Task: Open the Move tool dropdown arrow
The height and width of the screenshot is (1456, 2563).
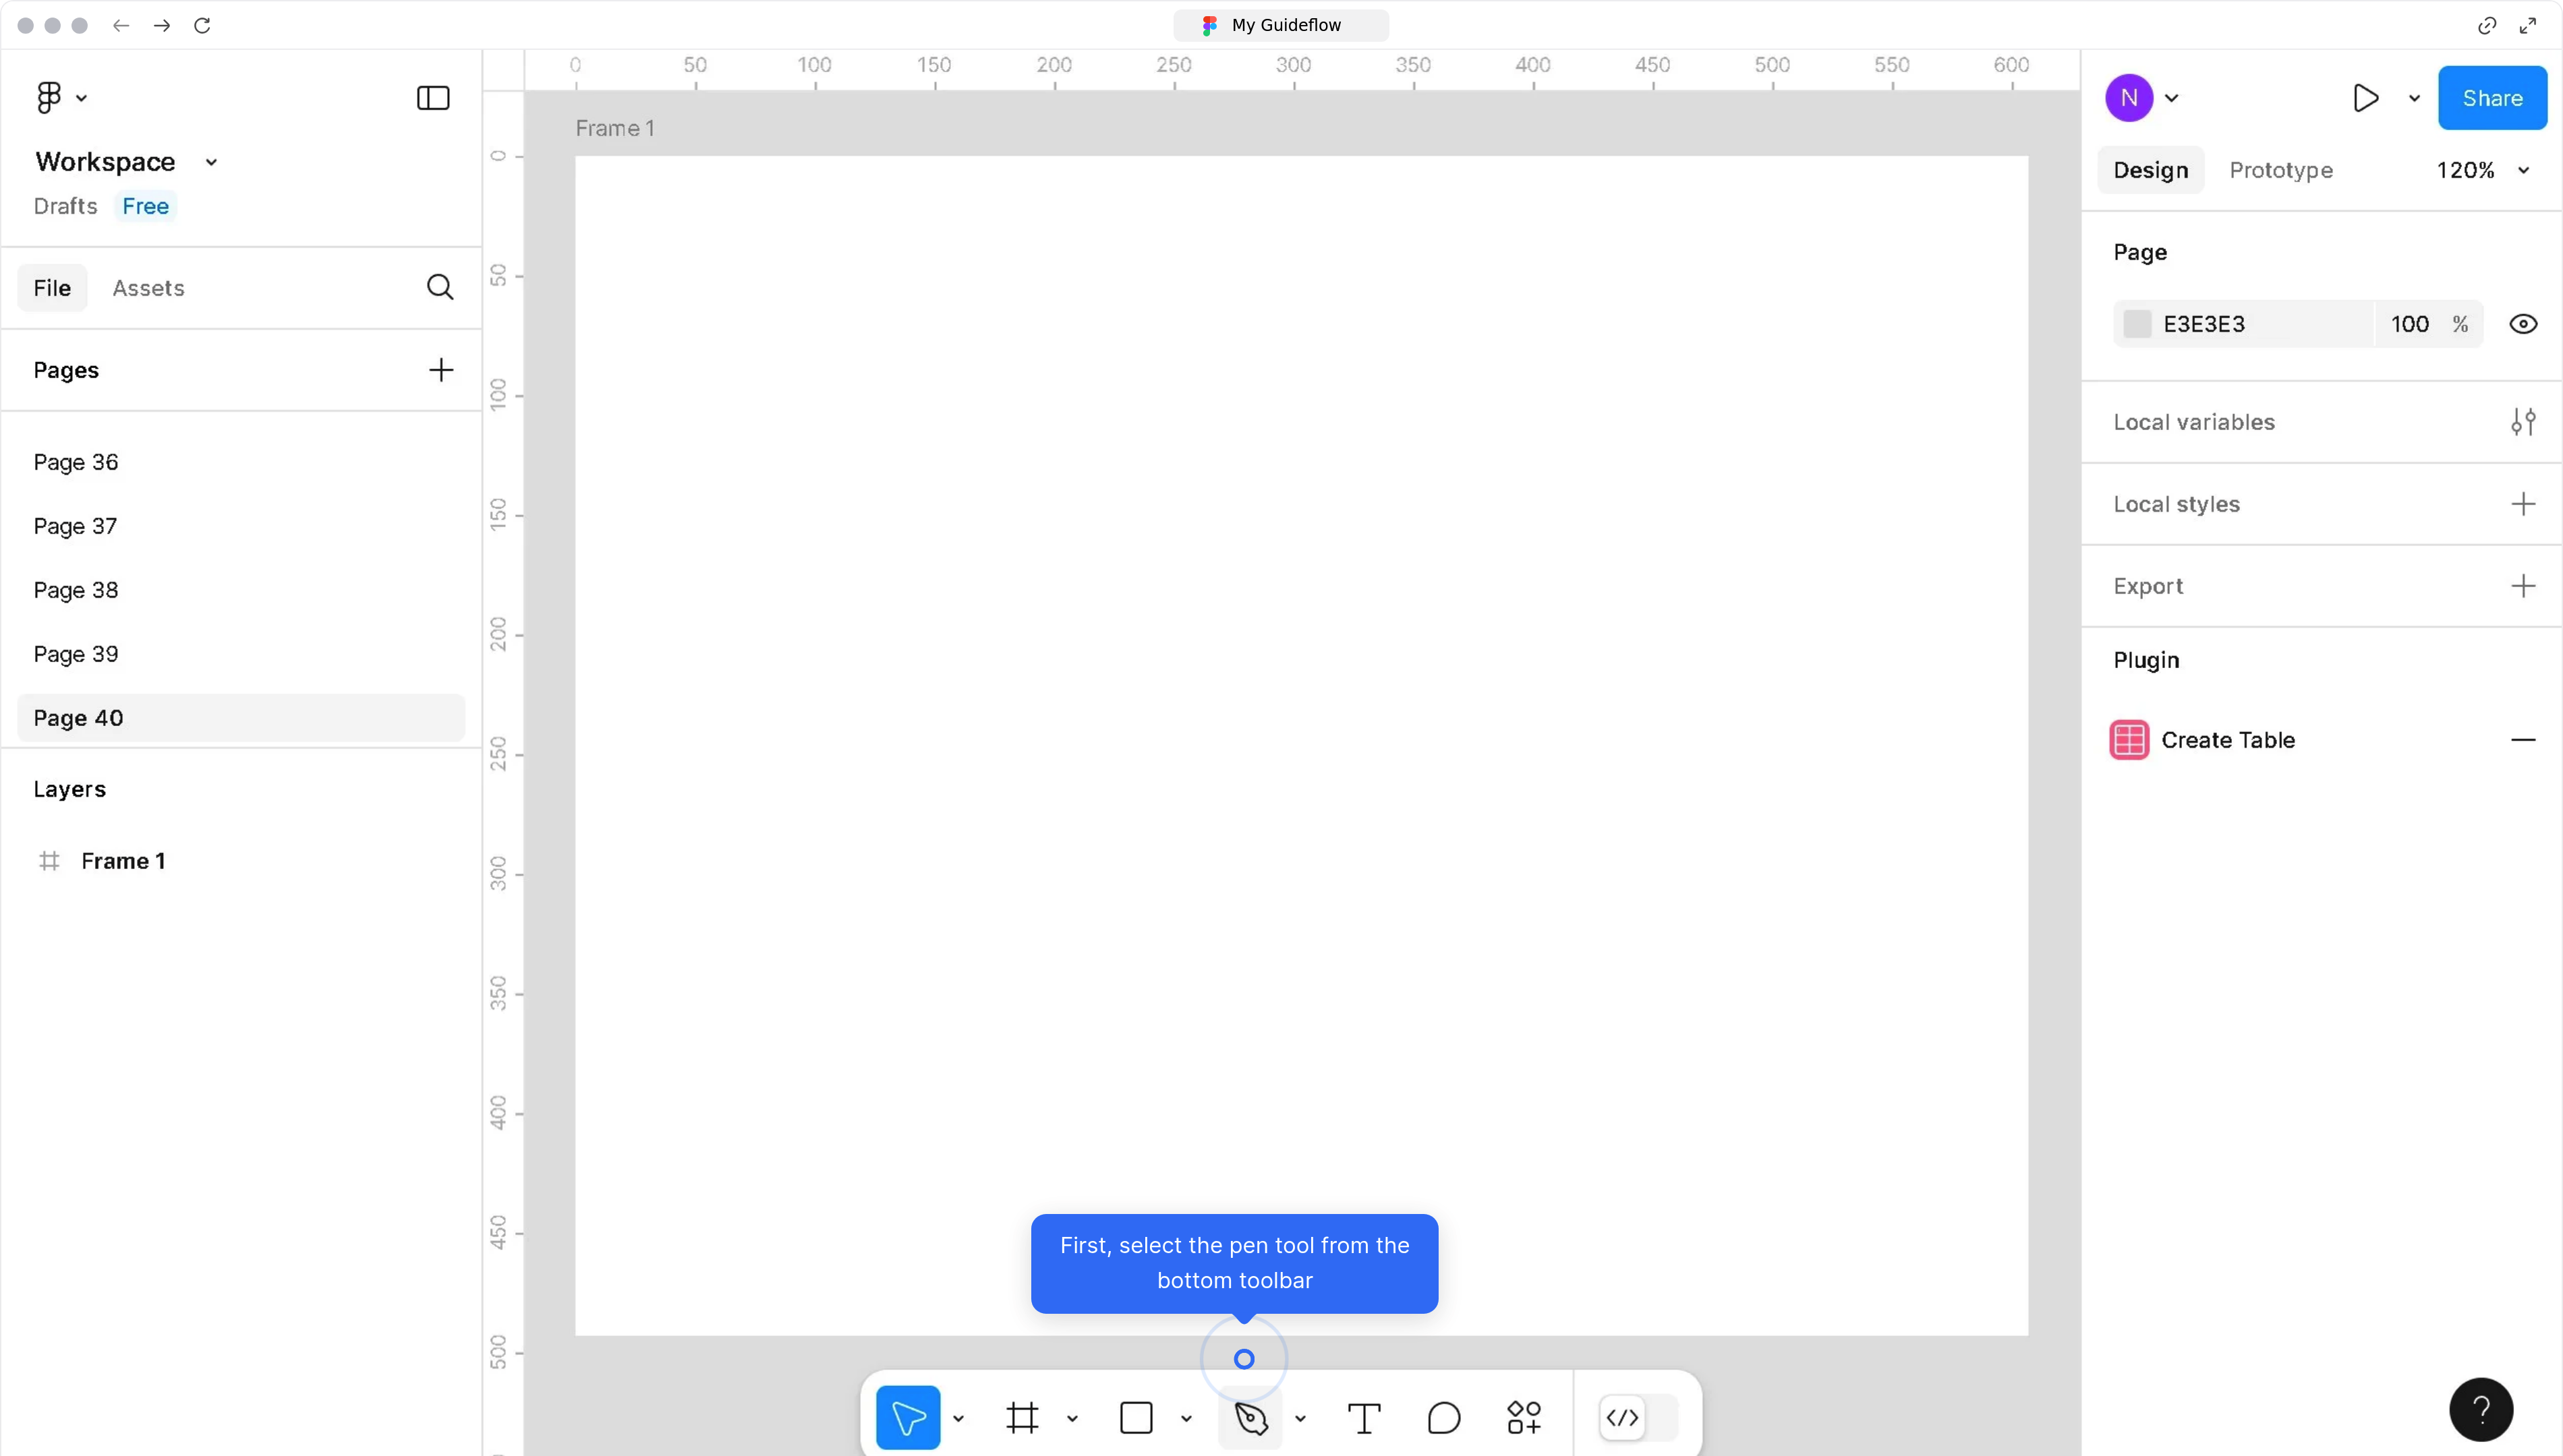Action: 959,1418
